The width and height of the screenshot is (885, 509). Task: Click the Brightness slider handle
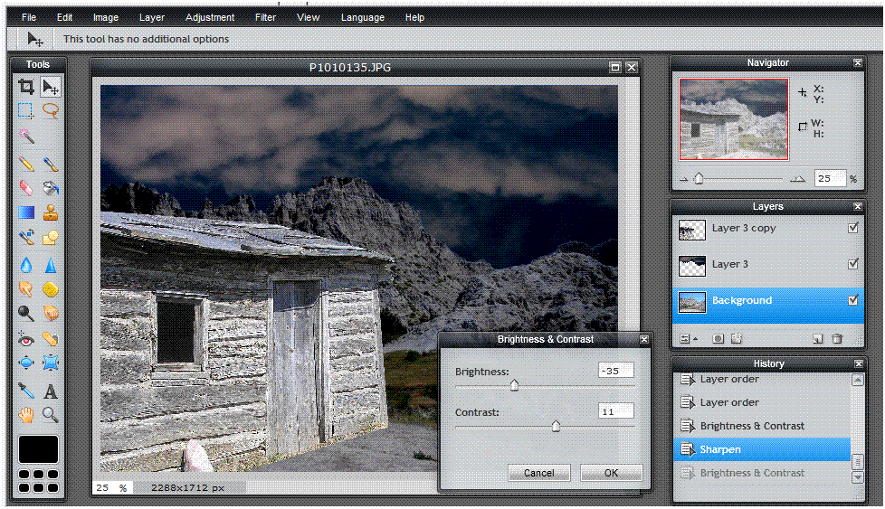click(x=514, y=386)
